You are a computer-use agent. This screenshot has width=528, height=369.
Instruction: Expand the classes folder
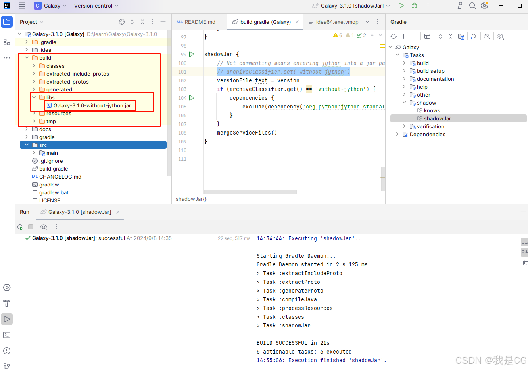tap(34, 66)
